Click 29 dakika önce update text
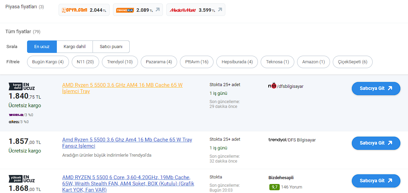 click(x=223, y=107)
